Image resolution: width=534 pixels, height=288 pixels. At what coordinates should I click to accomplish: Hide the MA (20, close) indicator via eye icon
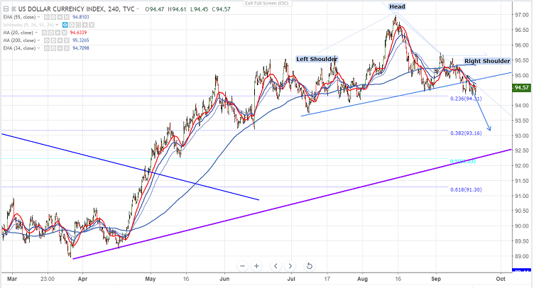[44, 33]
